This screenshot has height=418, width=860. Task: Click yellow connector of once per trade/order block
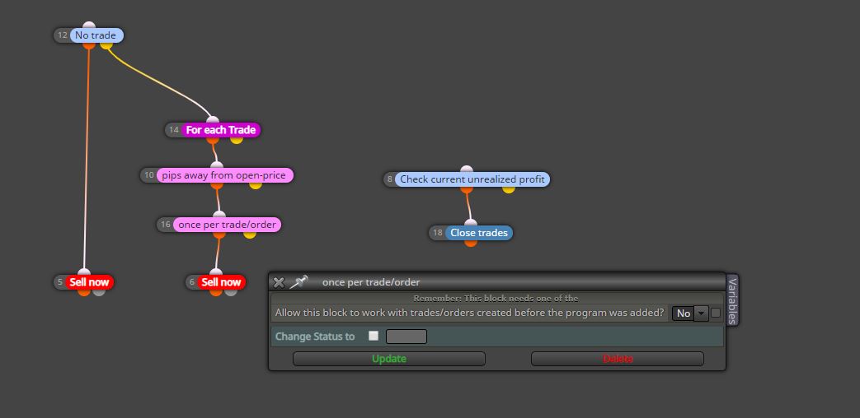coord(250,235)
